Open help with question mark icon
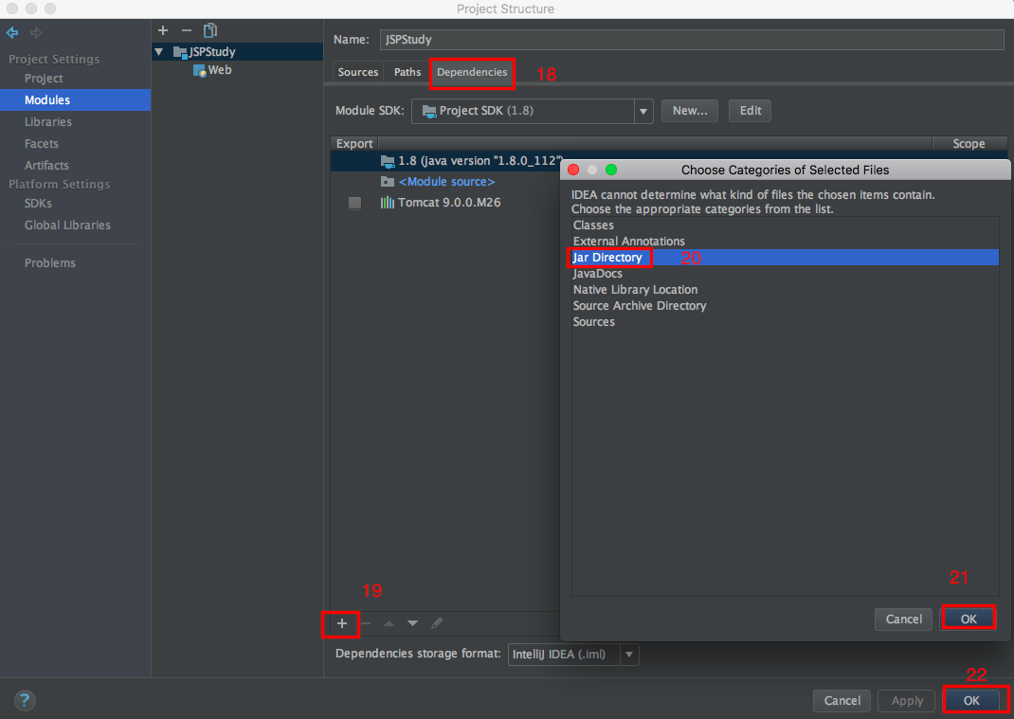Viewport: 1014px width, 719px height. [25, 700]
